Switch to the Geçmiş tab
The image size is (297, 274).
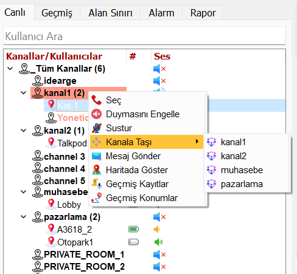click(57, 13)
